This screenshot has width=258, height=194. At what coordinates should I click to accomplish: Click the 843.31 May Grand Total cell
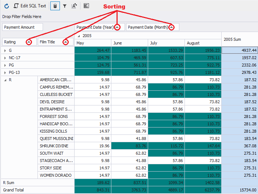tap(93, 190)
